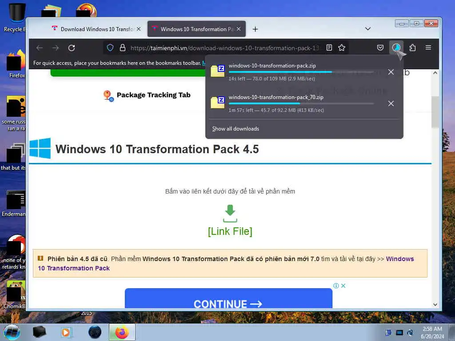Open the black box taskbar icon
455x341 pixels.
[x=39, y=332]
